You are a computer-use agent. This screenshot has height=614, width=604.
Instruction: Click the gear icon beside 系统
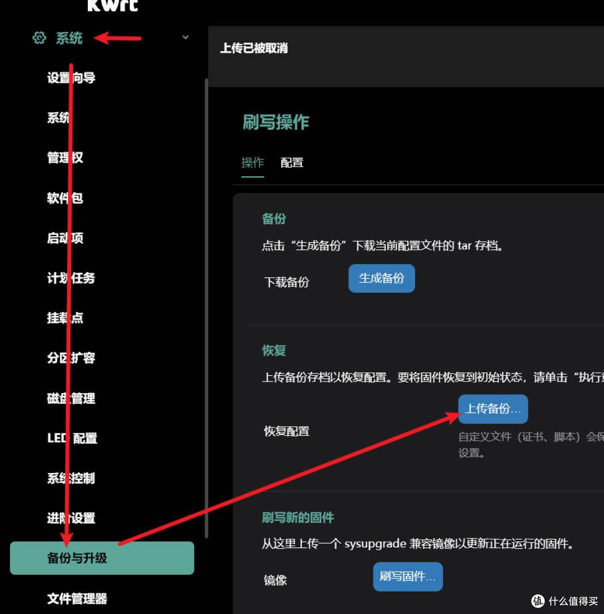point(39,38)
